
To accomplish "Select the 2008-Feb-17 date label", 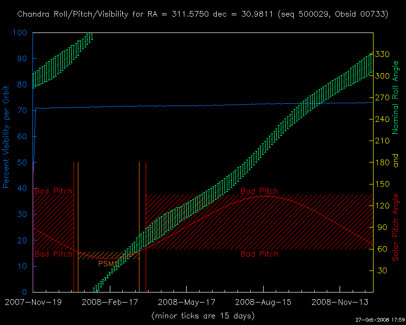I will point(109,303).
